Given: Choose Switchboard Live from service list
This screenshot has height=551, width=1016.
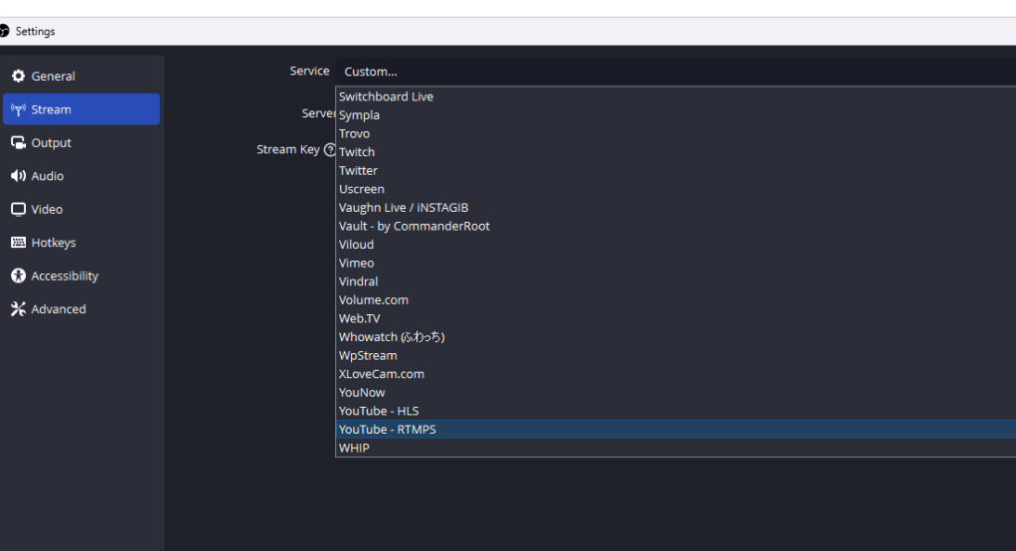Looking at the screenshot, I should (676, 96).
